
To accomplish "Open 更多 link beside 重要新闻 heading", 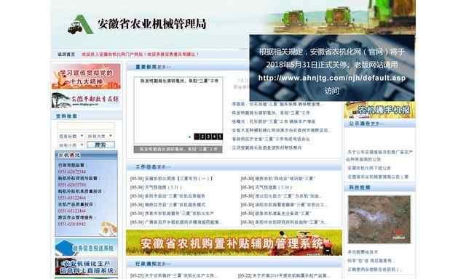I will pos(164,68).
